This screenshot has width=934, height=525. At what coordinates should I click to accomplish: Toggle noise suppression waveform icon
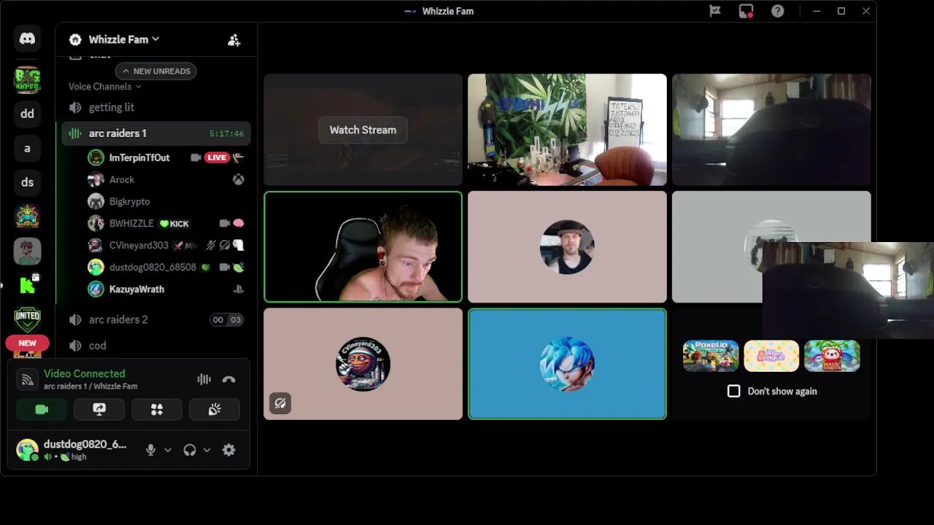point(204,379)
